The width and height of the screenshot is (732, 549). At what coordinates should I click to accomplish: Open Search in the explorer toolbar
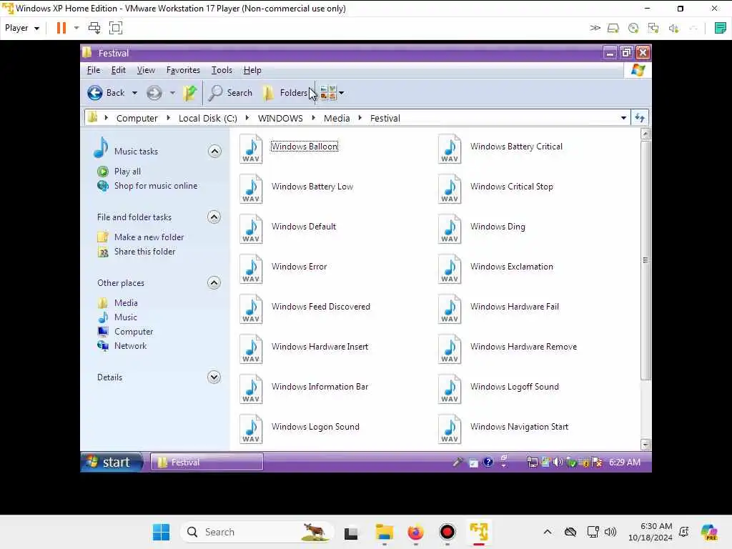coord(230,93)
